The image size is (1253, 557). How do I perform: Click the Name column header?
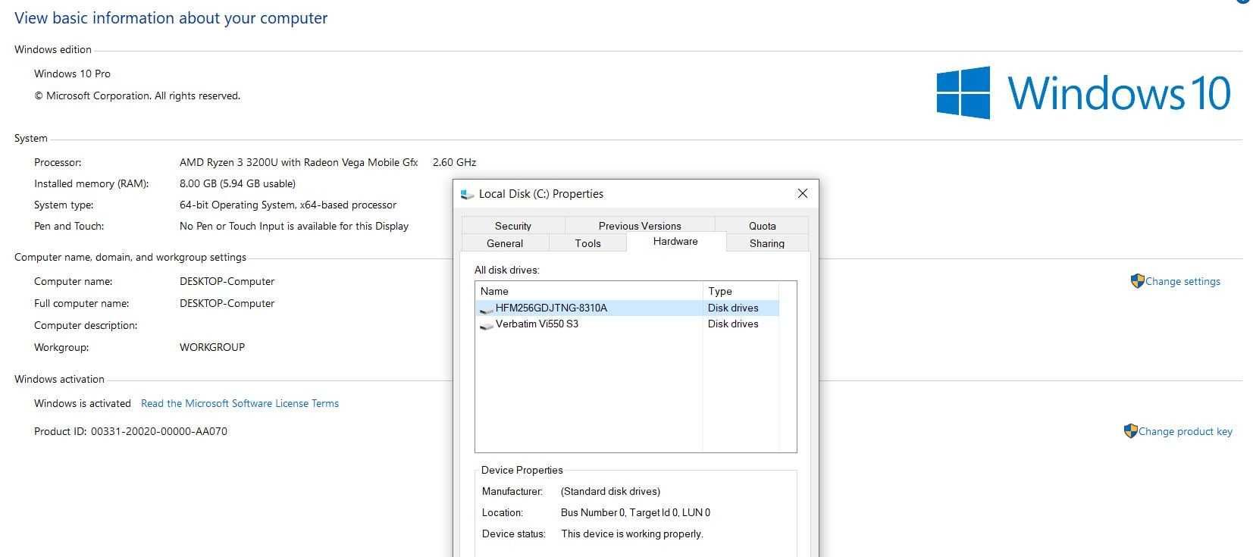(x=589, y=291)
